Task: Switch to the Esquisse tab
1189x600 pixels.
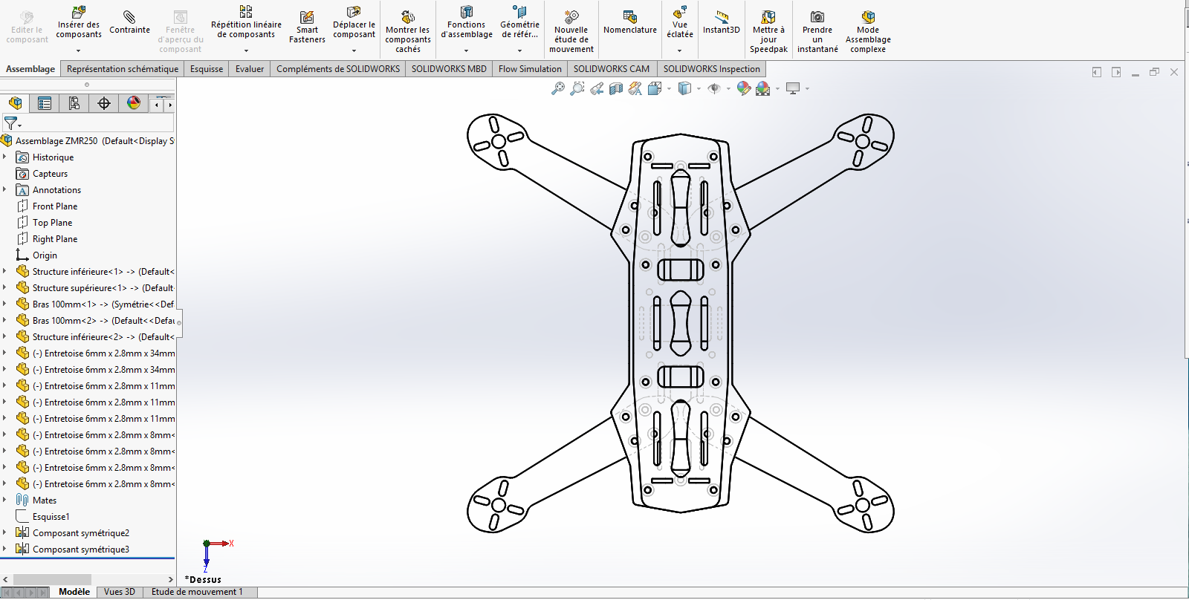Action: [x=207, y=69]
